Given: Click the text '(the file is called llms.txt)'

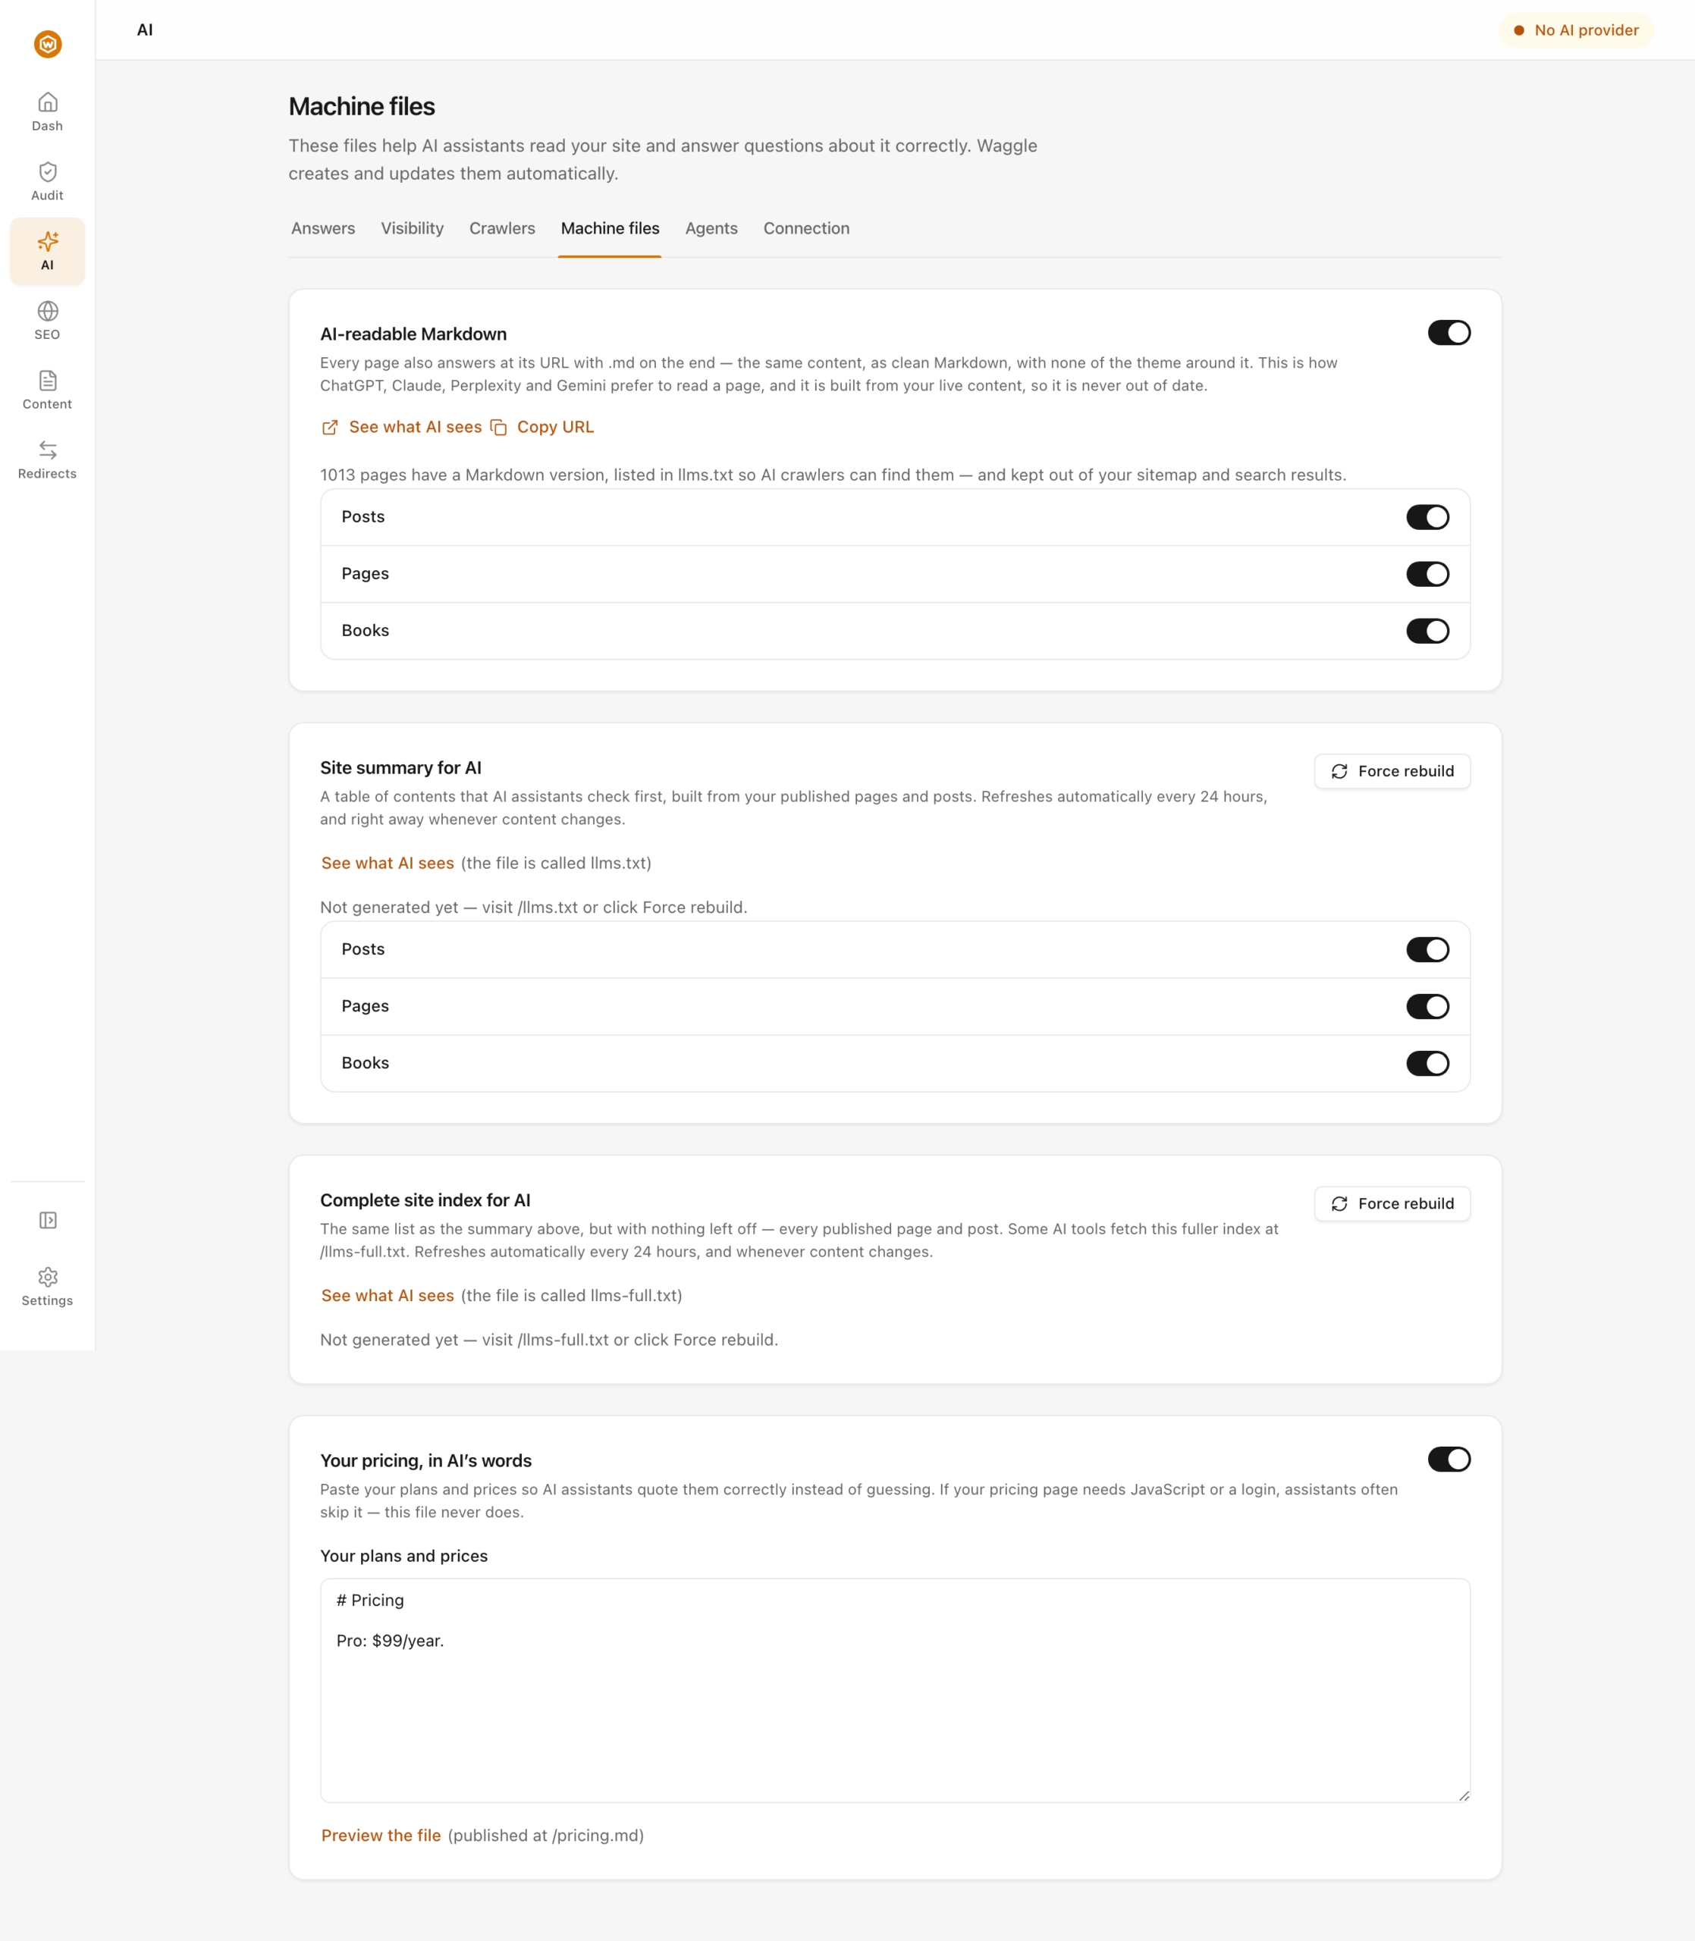Looking at the screenshot, I should click(556, 863).
